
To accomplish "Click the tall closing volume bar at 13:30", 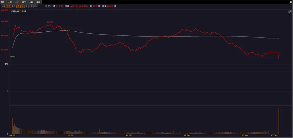I will (279, 121).
